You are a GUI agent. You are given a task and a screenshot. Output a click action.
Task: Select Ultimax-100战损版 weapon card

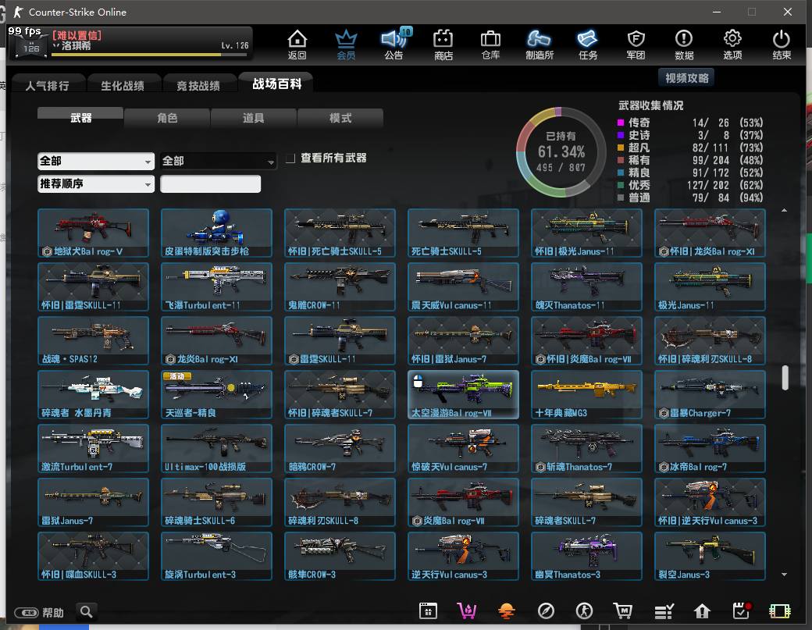(216, 448)
